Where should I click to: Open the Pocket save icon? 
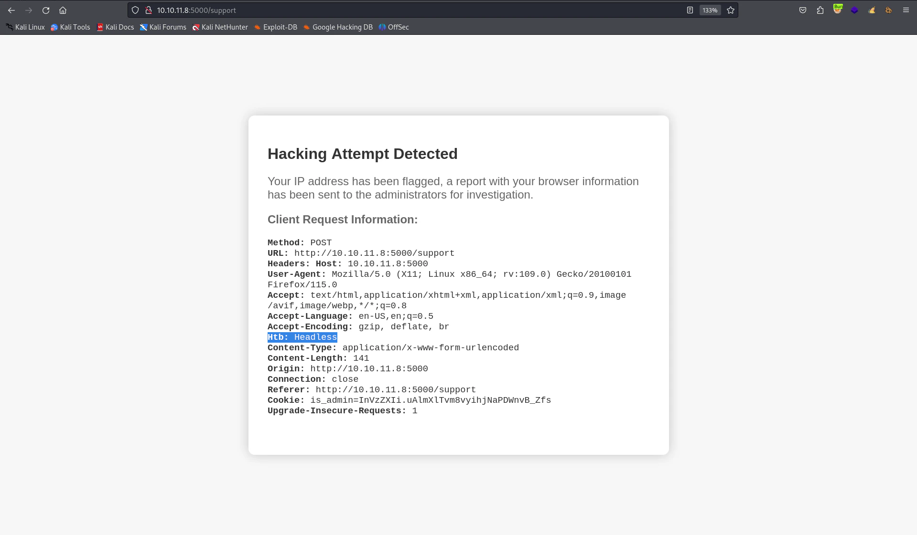pos(803,10)
